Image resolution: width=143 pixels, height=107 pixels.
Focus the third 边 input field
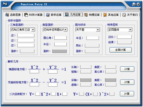[26, 45]
